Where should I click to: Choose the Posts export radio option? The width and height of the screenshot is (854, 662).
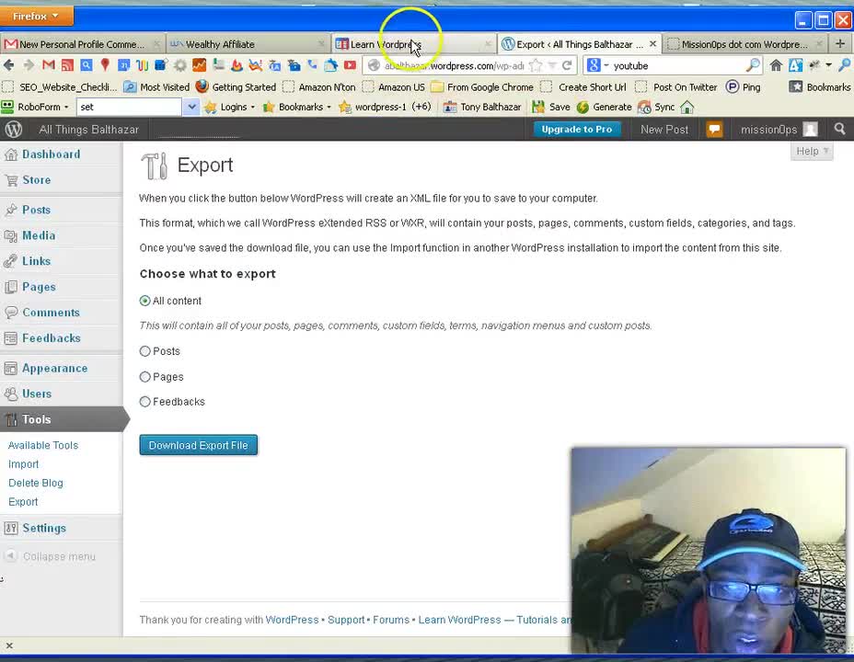pos(145,351)
